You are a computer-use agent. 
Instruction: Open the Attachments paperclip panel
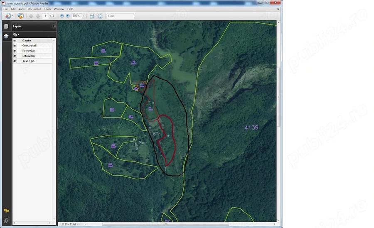click(x=6, y=221)
